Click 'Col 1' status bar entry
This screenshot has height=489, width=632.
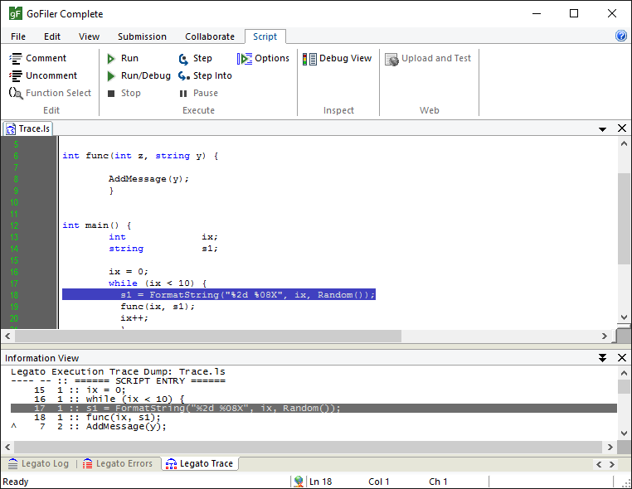379,482
